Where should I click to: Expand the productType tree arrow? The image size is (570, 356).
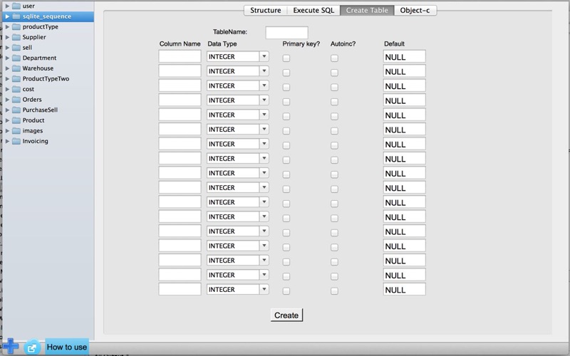7,27
